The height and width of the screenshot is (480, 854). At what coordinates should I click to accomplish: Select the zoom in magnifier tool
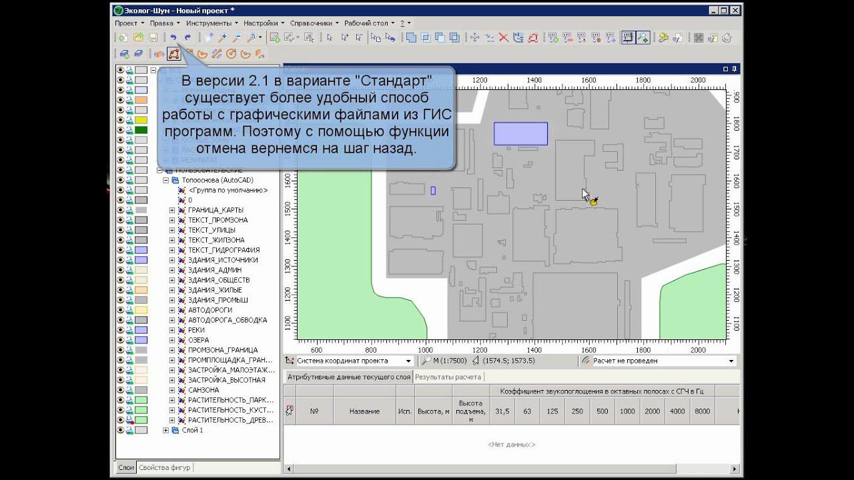[x=223, y=38]
